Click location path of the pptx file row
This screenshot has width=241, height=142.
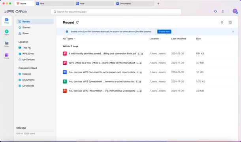(158, 91)
